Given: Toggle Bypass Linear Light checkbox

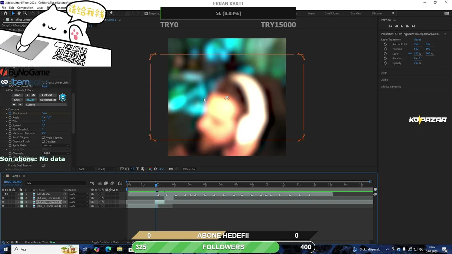Looking at the screenshot, I should coord(43,83).
